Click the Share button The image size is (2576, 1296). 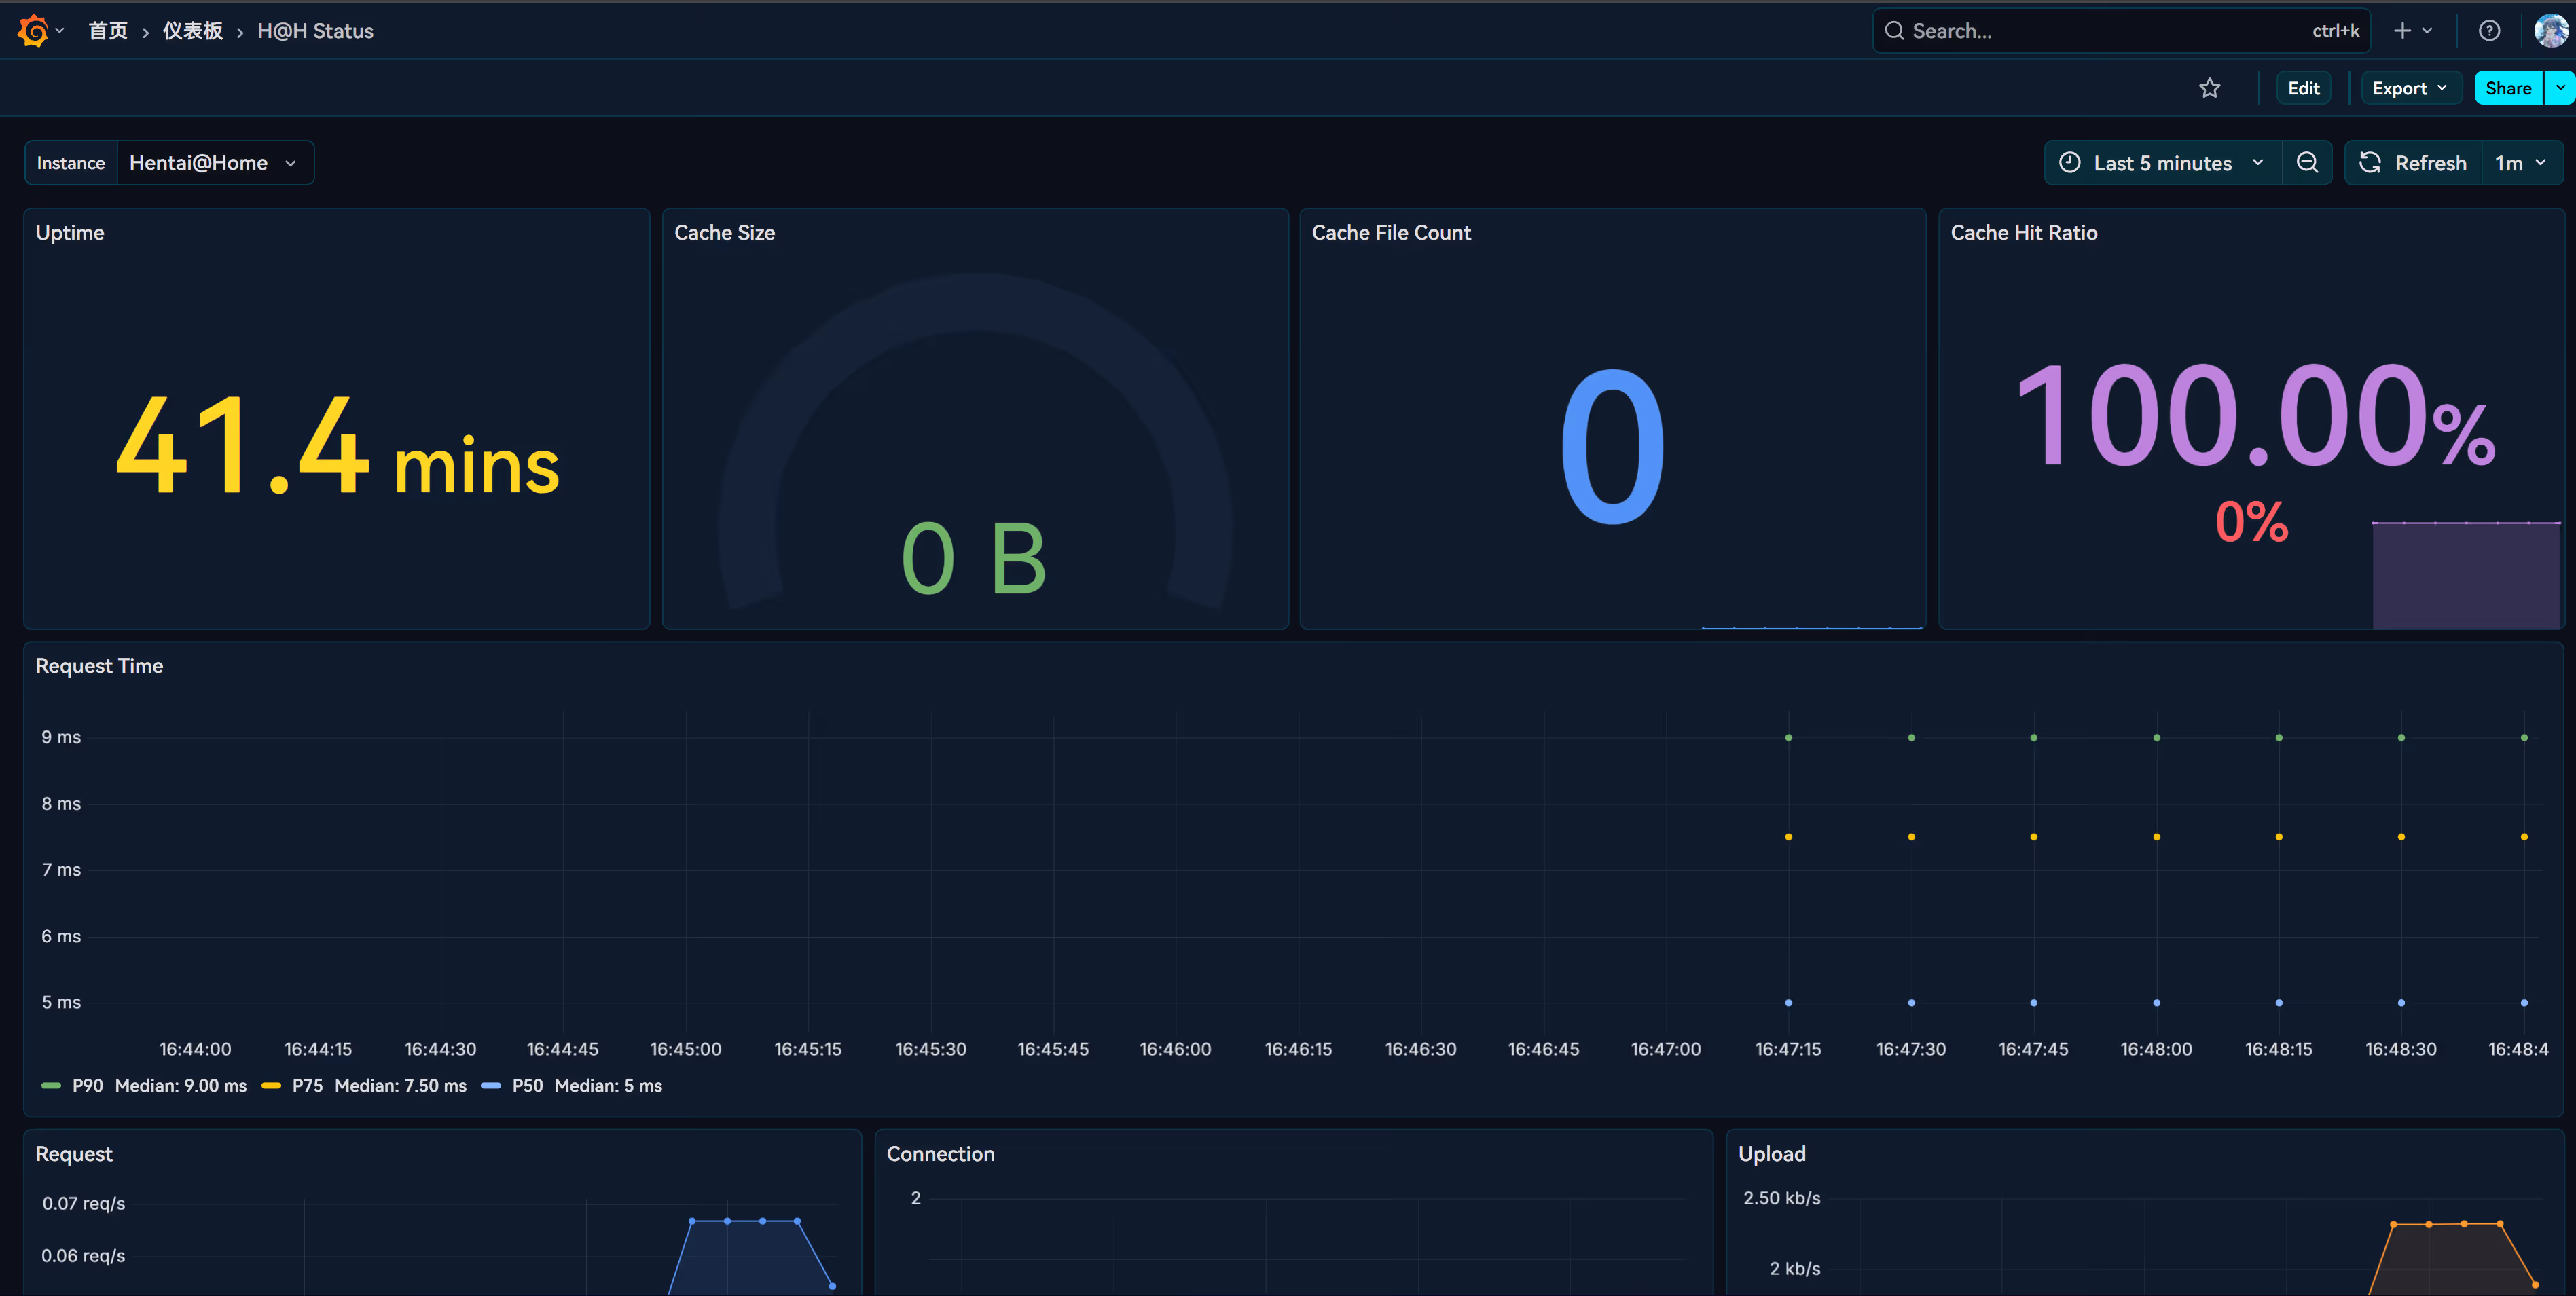point(2507,88)
